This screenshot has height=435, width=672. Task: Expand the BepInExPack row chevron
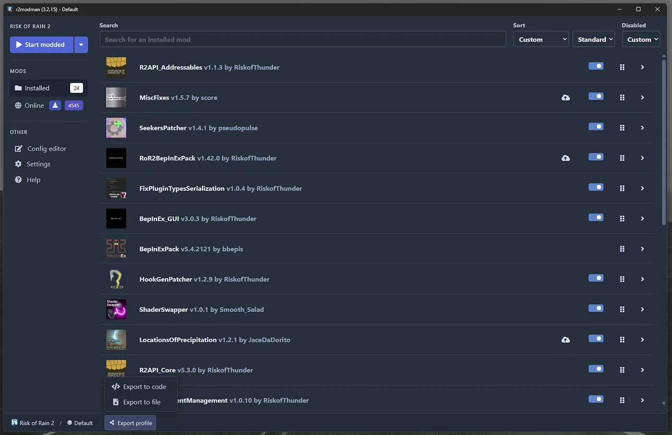click(x=642, y=249)
